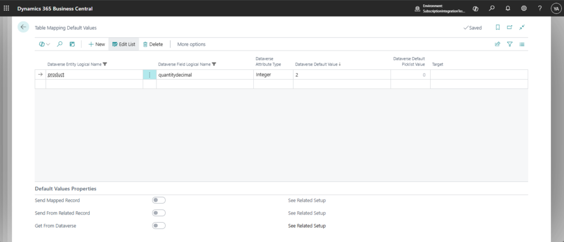
Task: Toggle Send From Related Record switch
Action: (x=159, y=213)
